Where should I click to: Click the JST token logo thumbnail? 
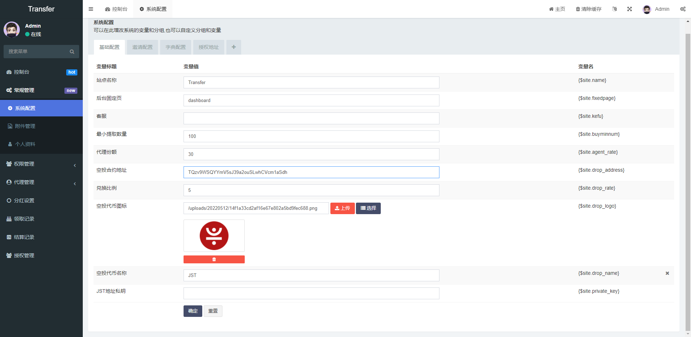(214, 236)
